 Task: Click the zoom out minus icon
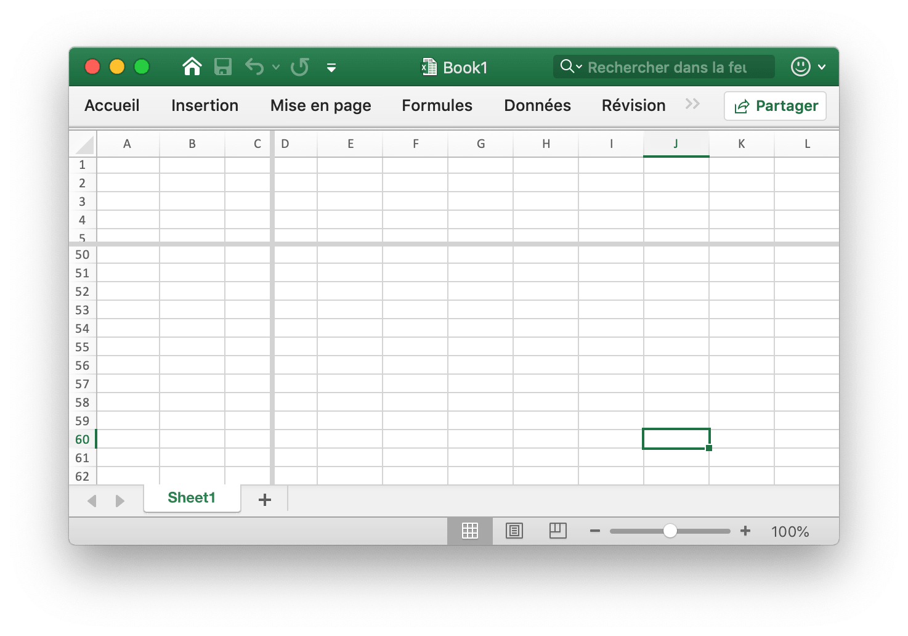[594, 531]
